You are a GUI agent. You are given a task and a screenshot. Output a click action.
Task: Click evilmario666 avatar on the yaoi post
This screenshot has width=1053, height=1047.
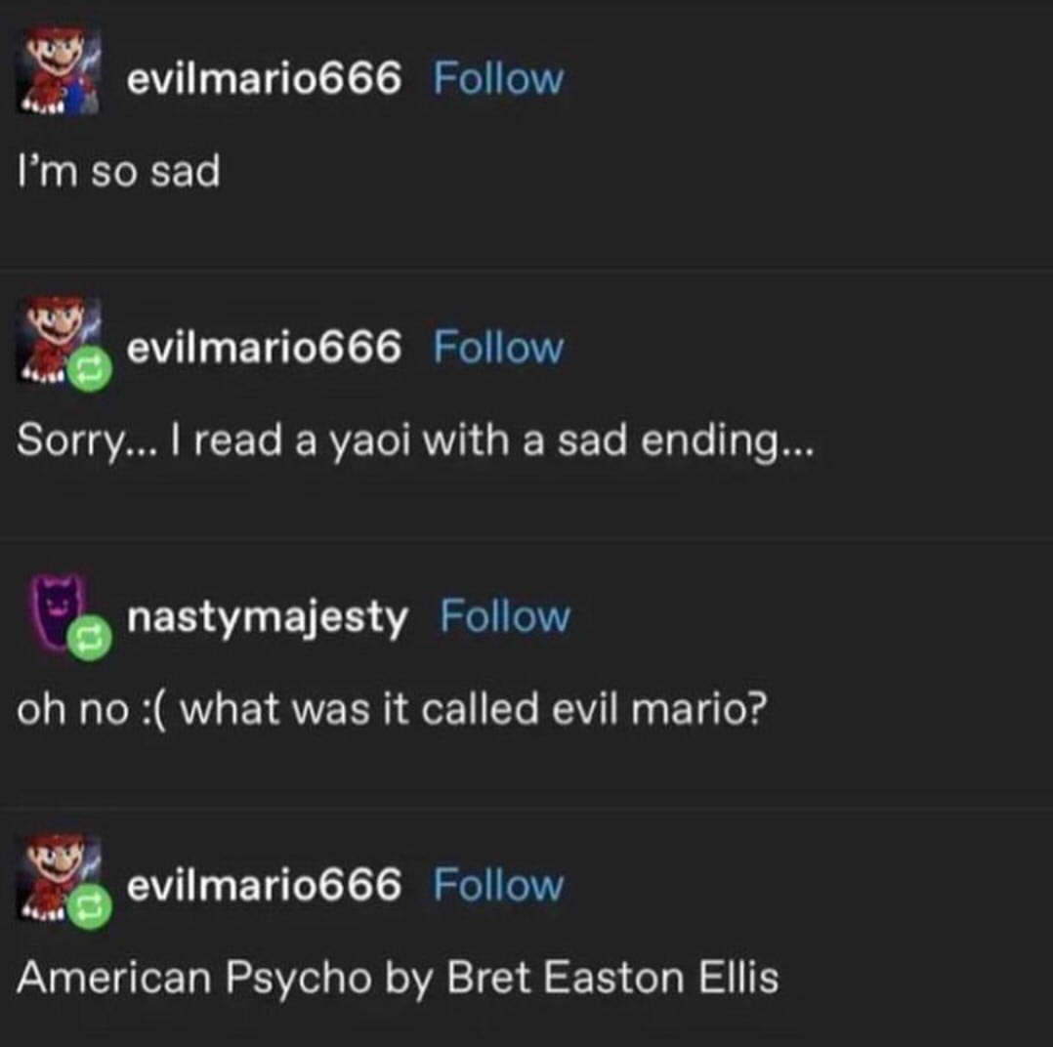[59, 340]
